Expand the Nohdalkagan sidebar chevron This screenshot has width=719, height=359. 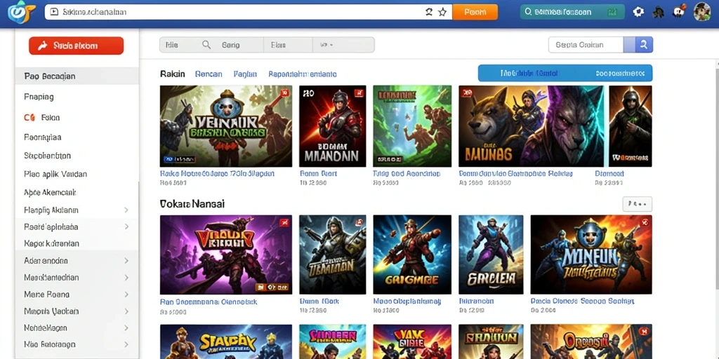126,328
